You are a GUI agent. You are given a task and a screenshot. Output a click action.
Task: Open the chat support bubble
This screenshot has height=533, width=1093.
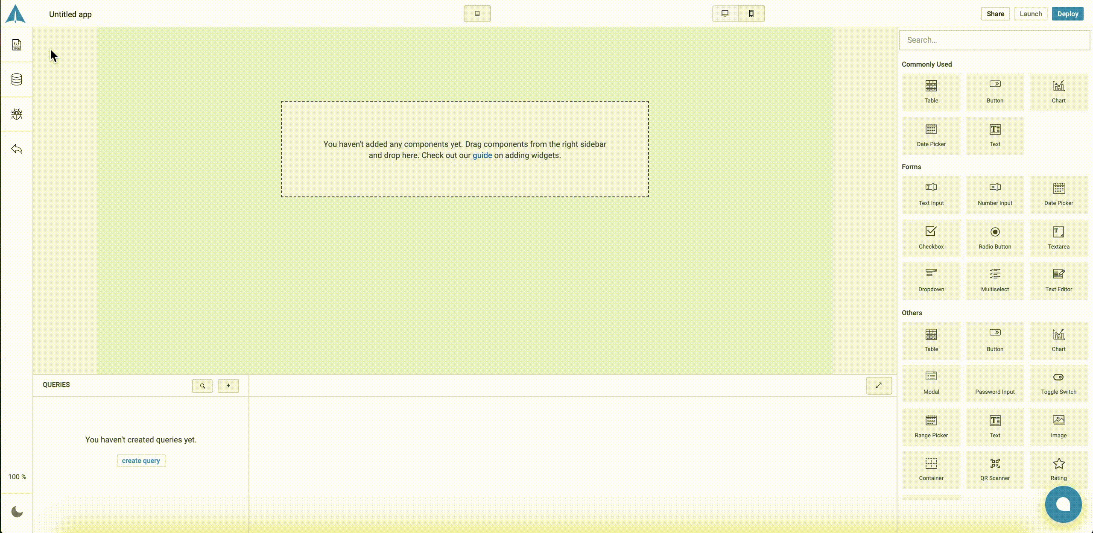coord(1063,504)
